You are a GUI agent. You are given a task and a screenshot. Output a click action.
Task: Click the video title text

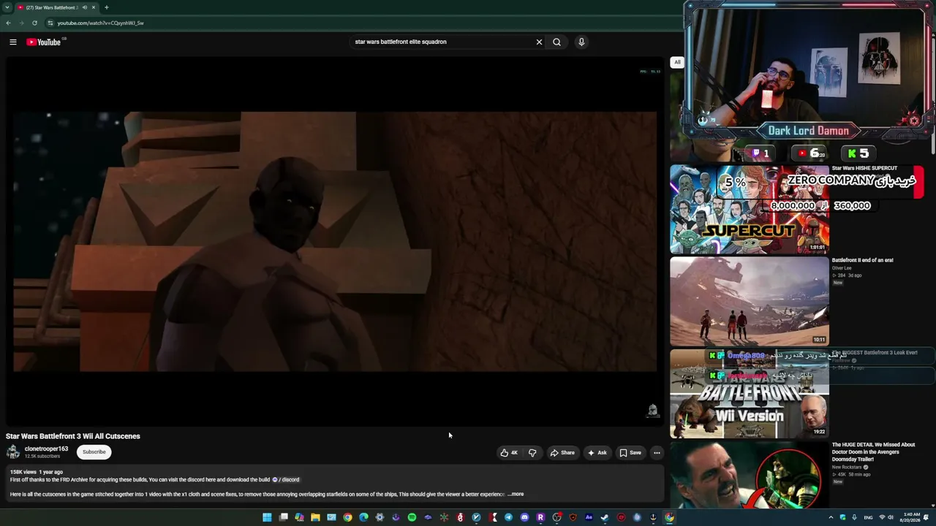click(x=73, y=436)
